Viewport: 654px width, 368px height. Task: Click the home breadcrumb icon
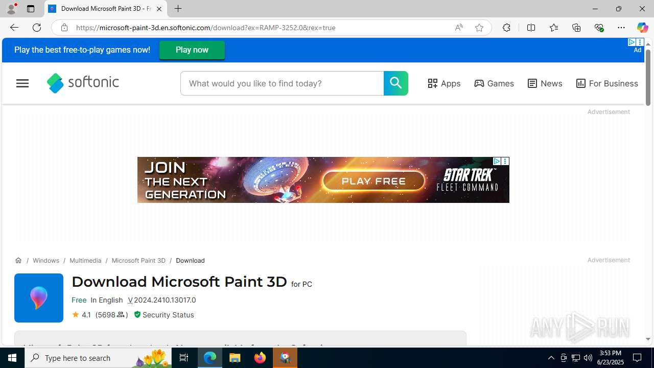click(18, 260)
